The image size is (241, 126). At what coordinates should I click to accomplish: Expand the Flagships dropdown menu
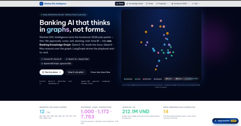[x=162, y=4]
